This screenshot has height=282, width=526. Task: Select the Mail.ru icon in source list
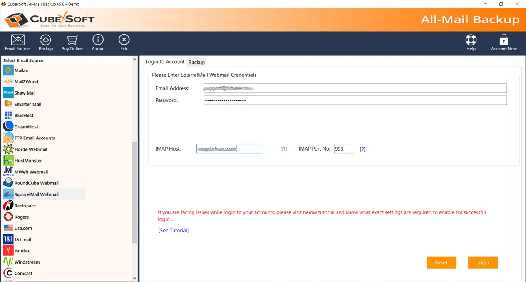pos(8,70)
